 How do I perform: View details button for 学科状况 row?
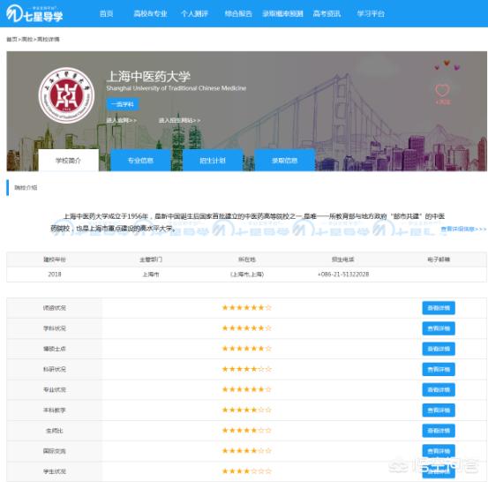pyautogui.click(x=439, y=328)
